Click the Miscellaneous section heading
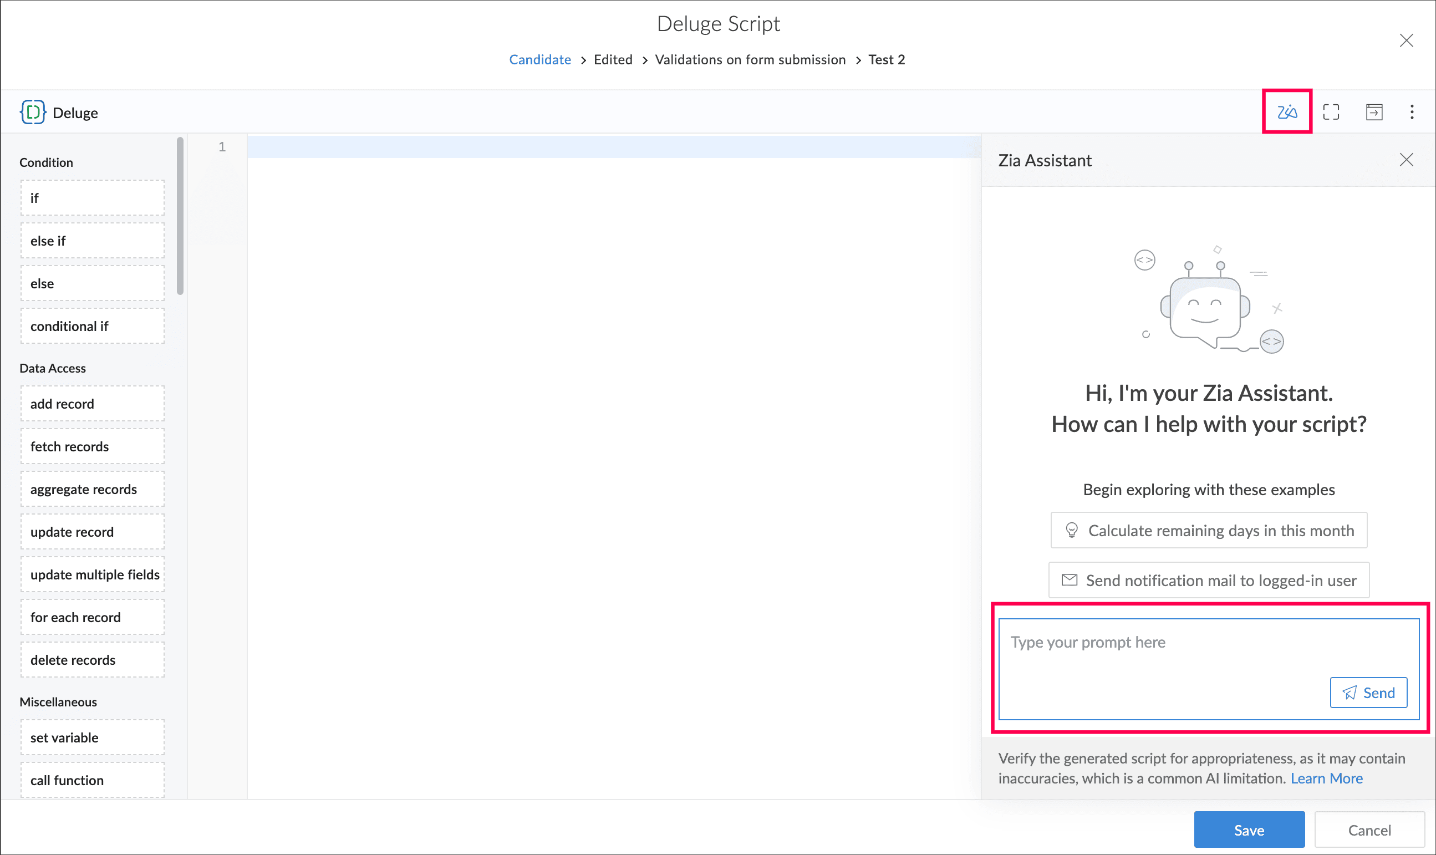Image resolution: width=1436 pixels, height=855 pixels. [58, 702]
